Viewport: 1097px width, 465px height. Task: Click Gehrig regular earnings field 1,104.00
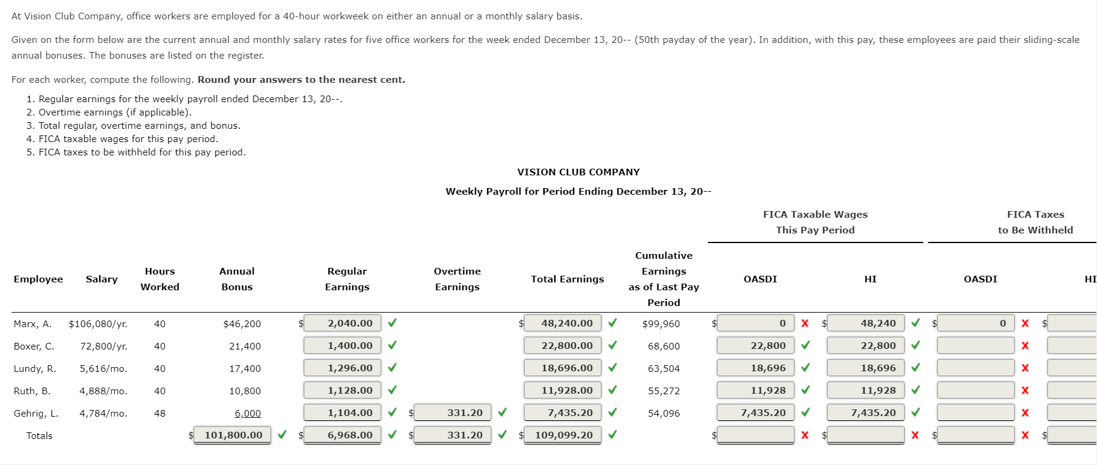click(342, 412)
